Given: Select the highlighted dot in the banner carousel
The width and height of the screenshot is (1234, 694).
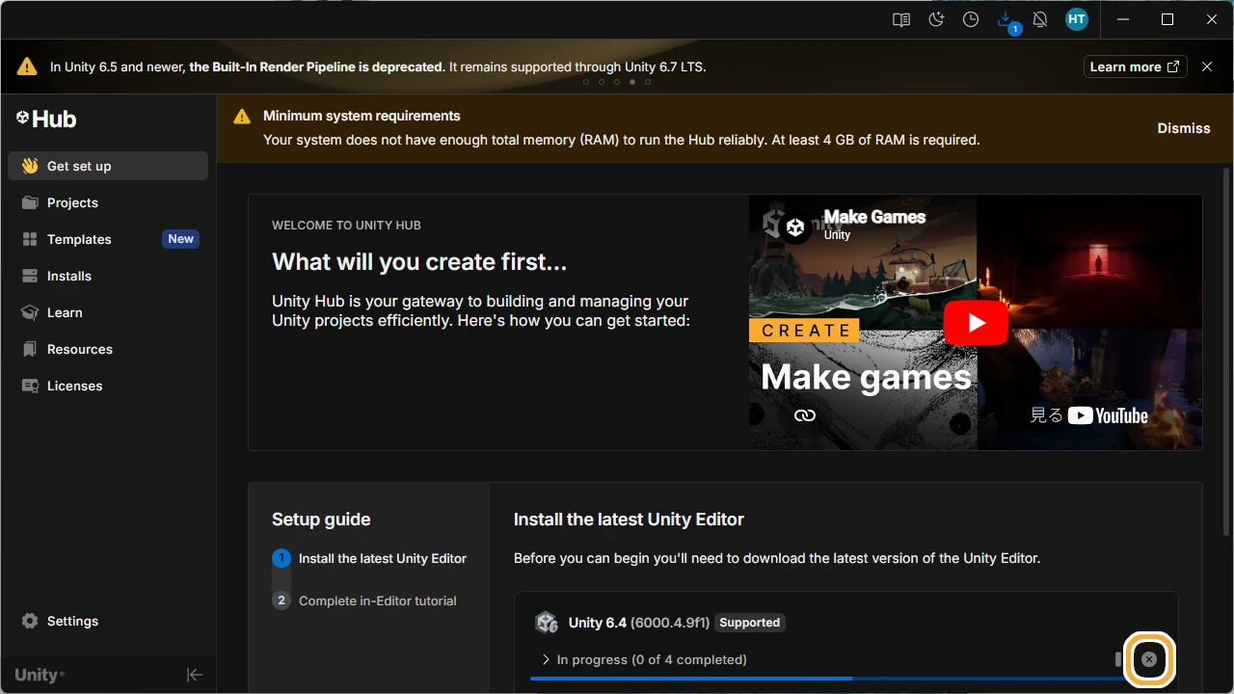Looking at the screenshot, I should click(632, 82).
